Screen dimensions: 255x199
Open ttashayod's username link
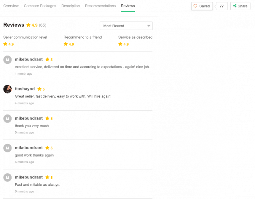tap(25, 89)
